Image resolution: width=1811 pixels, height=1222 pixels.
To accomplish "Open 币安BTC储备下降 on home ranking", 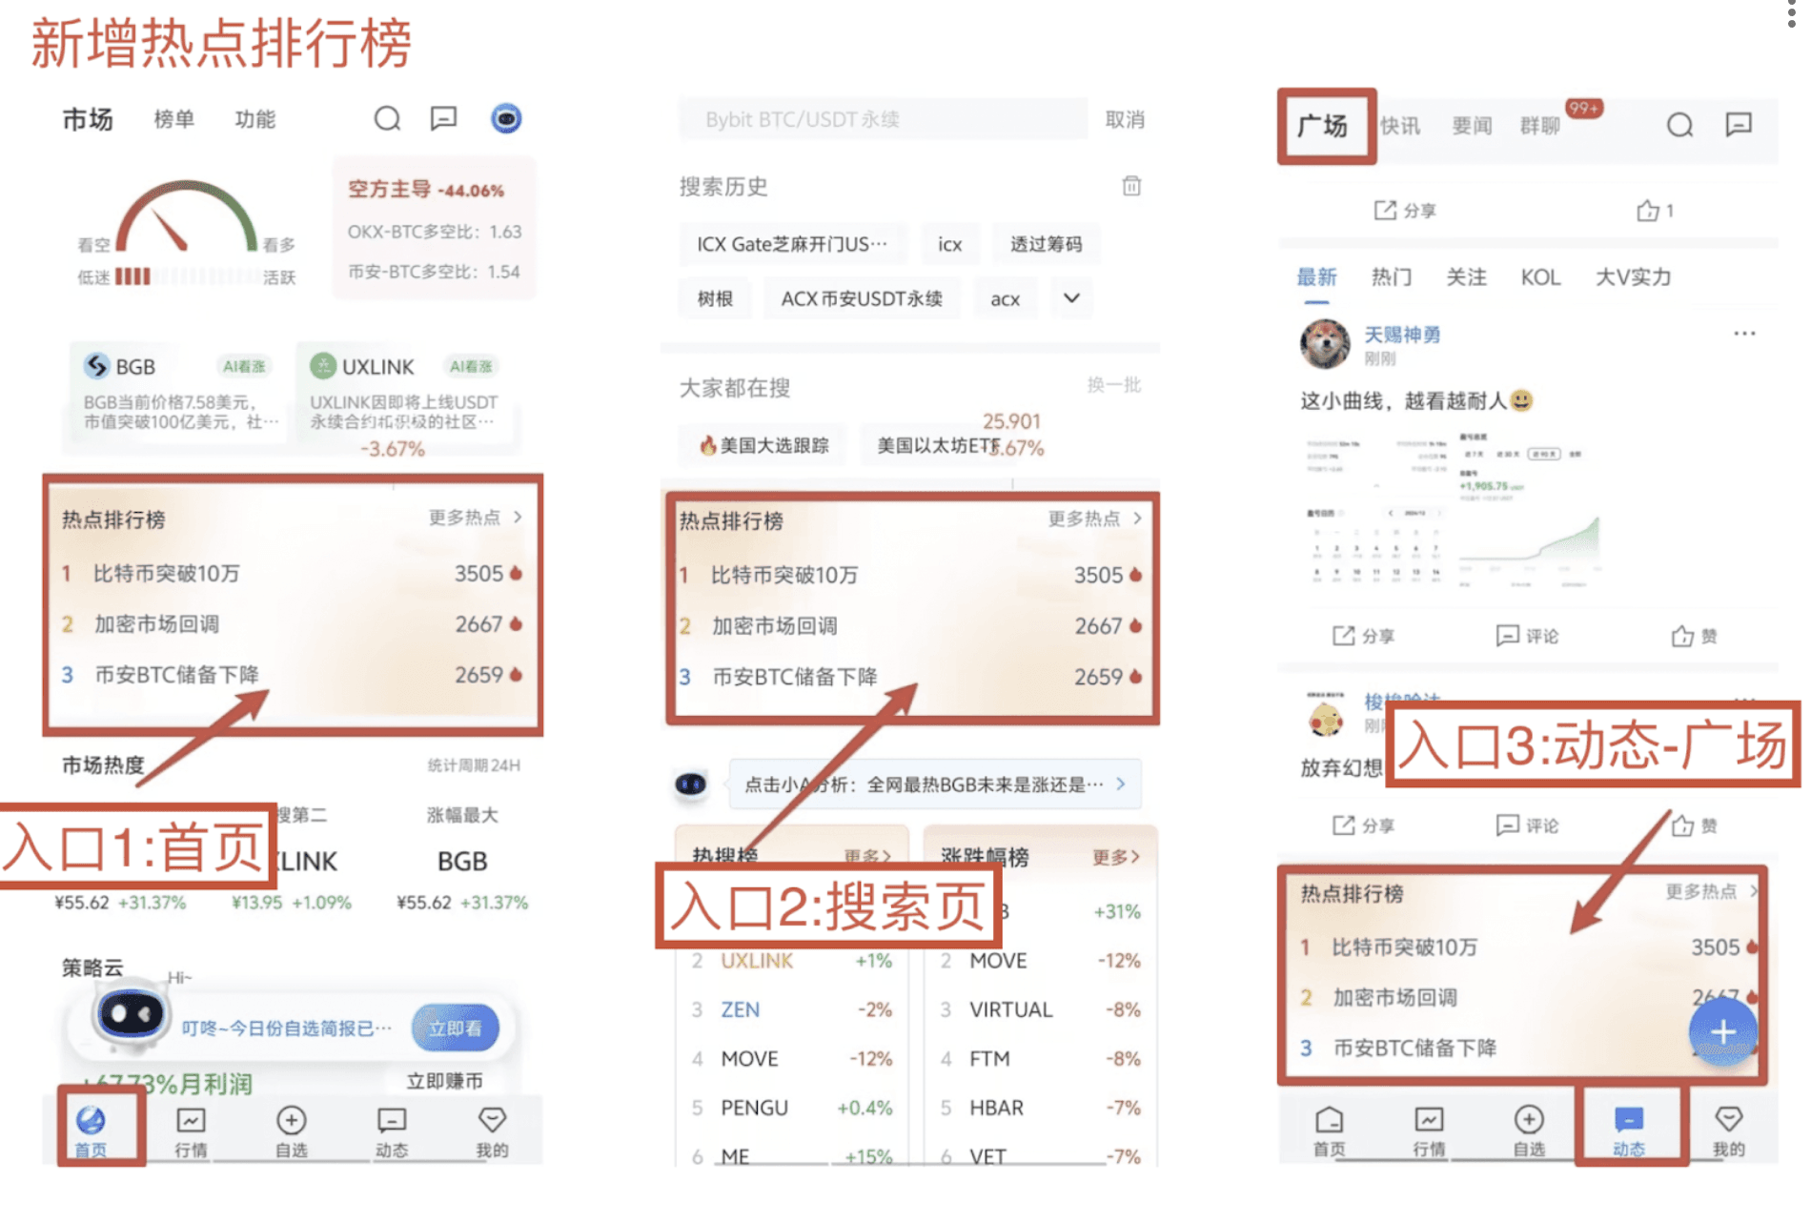I will coord(292,675).
